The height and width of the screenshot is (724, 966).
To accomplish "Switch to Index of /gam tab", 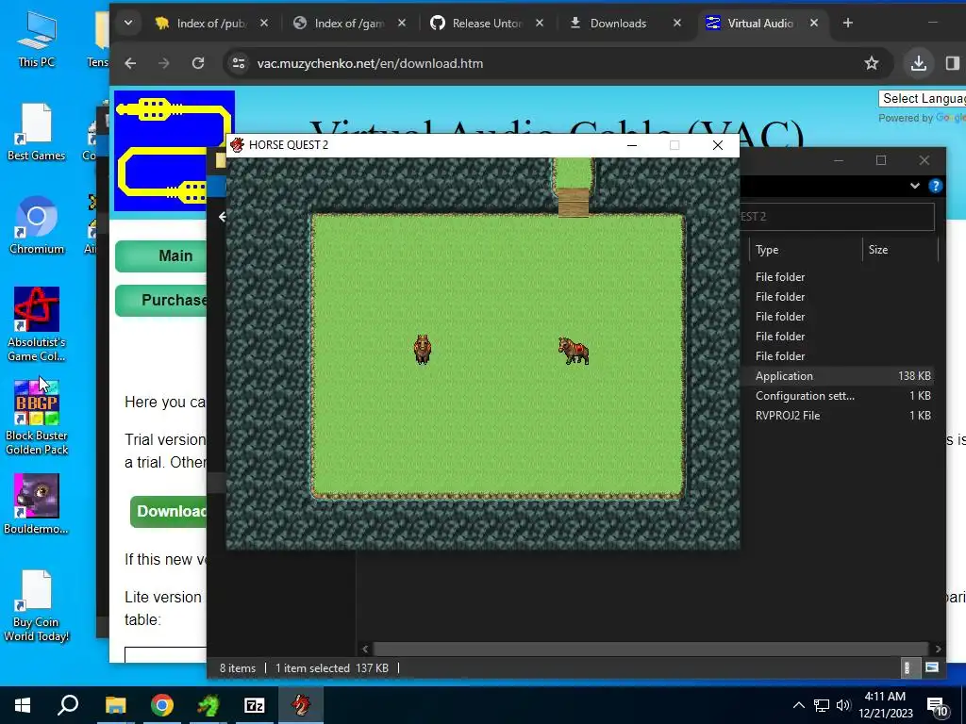I will pos(349,24).
